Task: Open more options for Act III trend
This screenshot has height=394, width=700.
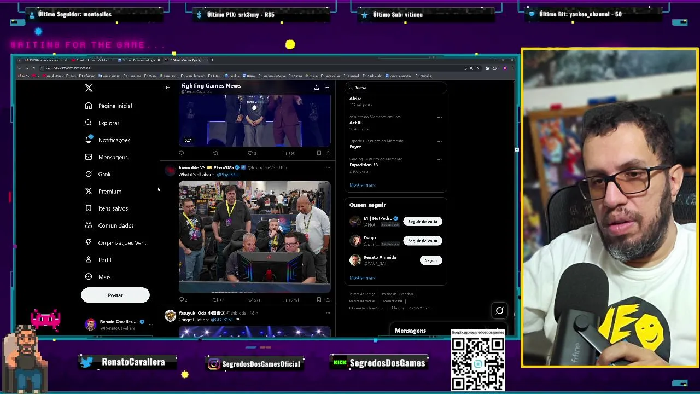Action: coord(439,117)
